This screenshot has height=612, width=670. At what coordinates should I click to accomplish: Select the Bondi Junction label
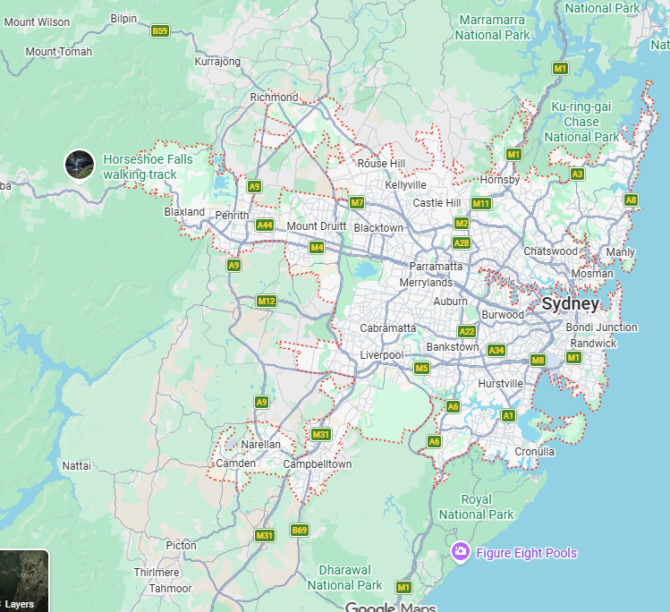[x=602, y=327]
